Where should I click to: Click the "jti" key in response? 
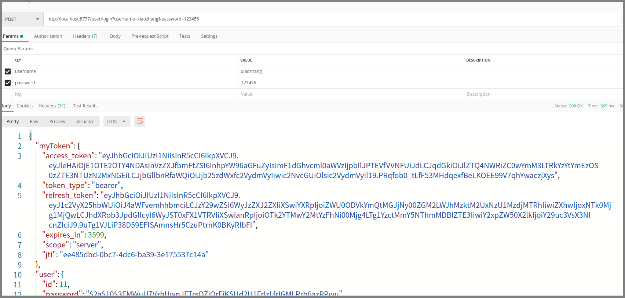click(x=49, y=255)
